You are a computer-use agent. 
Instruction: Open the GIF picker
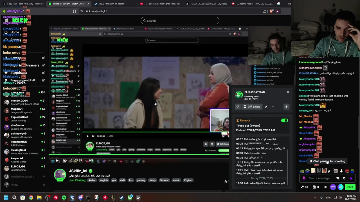[340, 187]
